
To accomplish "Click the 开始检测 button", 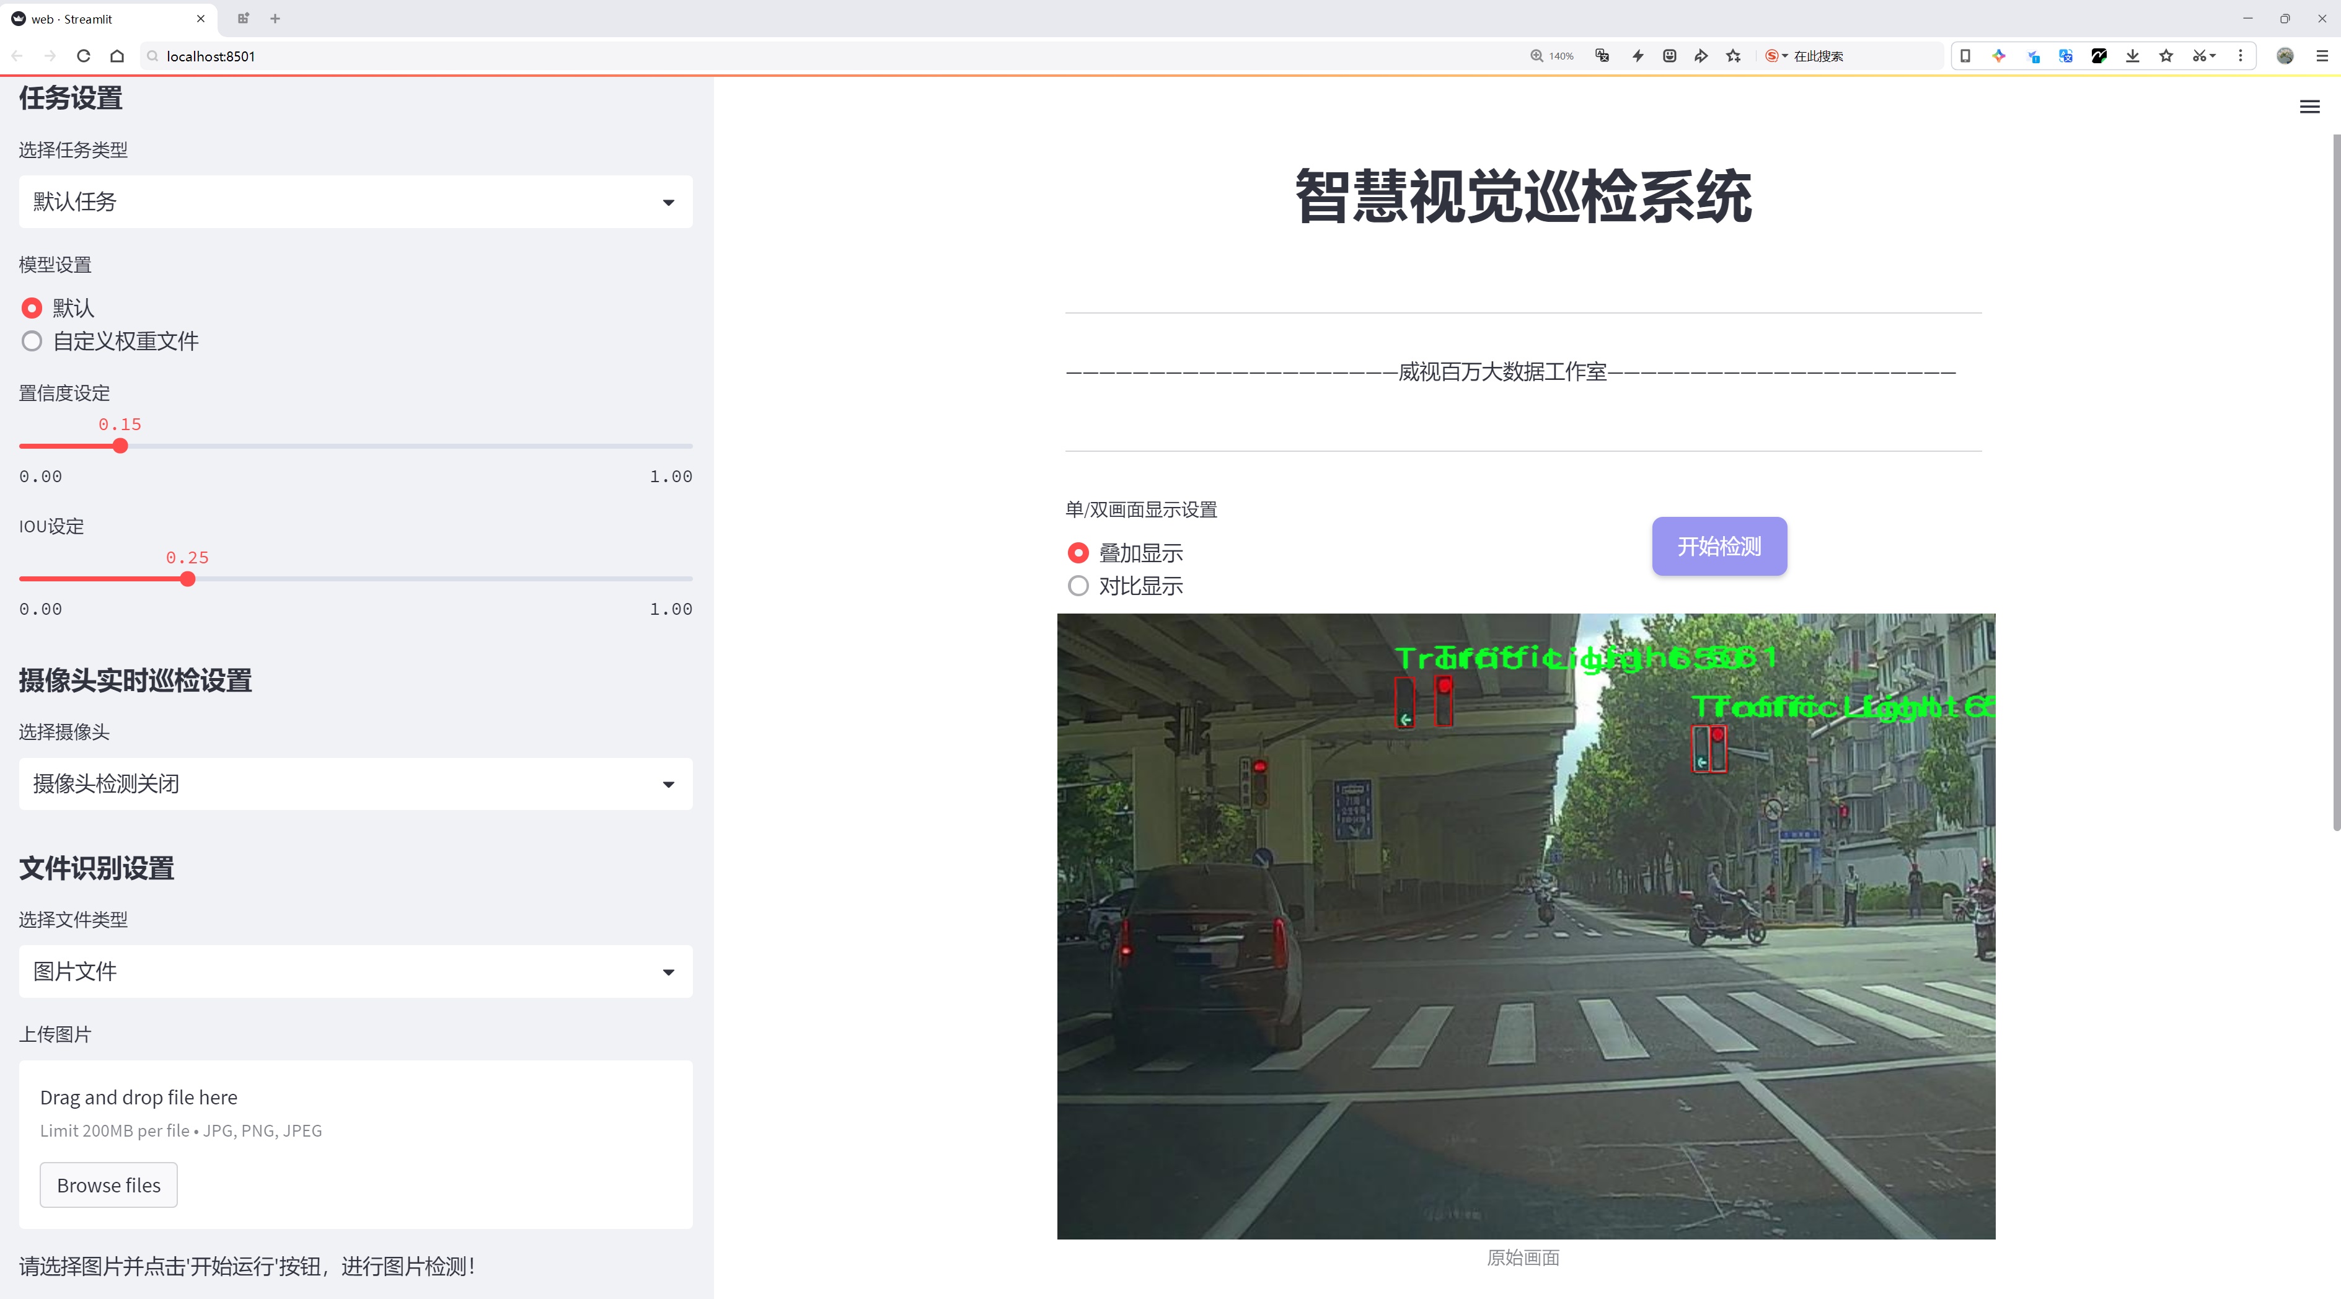I will click(x=1719, y=546).
